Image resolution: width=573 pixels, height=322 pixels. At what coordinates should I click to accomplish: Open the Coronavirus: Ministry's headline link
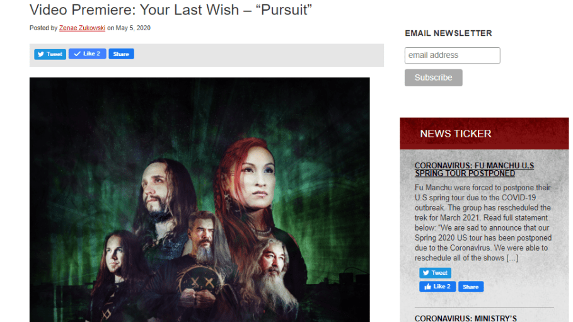tap(466, 318)
